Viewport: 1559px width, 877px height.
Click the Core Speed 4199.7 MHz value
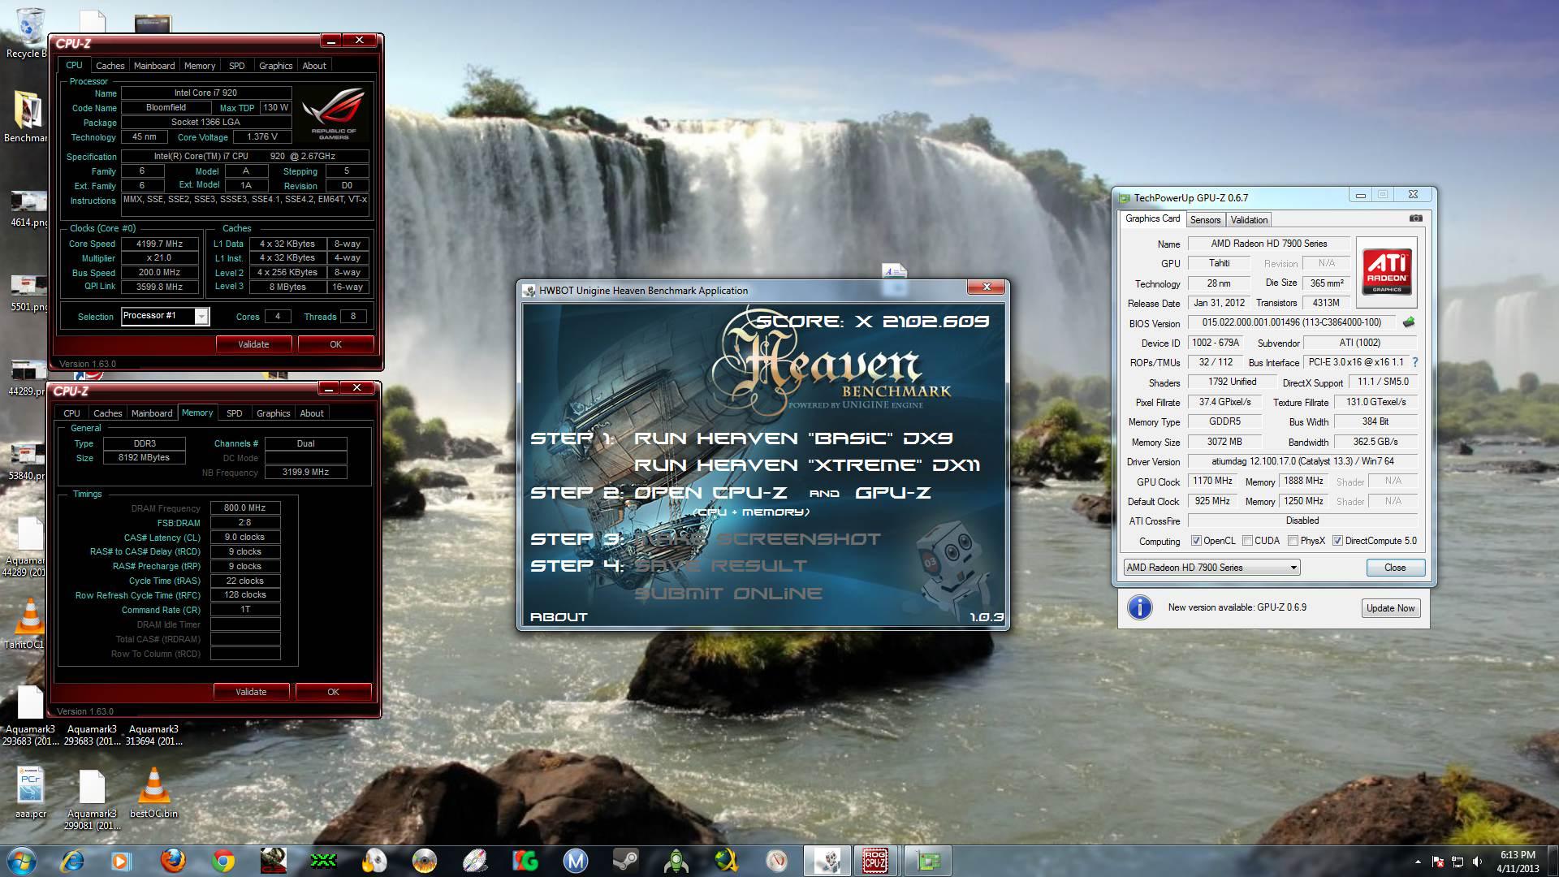point(159,244)
